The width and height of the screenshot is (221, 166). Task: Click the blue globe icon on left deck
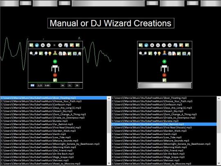[37, 45]
